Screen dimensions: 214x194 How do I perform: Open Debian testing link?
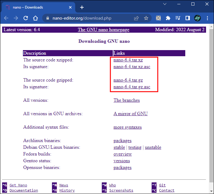pos(135,147)
